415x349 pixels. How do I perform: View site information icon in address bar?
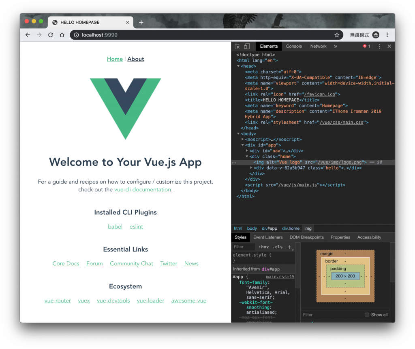click(x=76, y=35)
